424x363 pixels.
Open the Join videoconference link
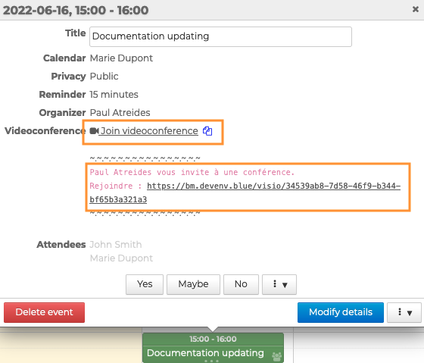pos(149,131)
